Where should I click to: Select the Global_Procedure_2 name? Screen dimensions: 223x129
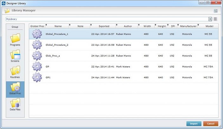(57, 45)
